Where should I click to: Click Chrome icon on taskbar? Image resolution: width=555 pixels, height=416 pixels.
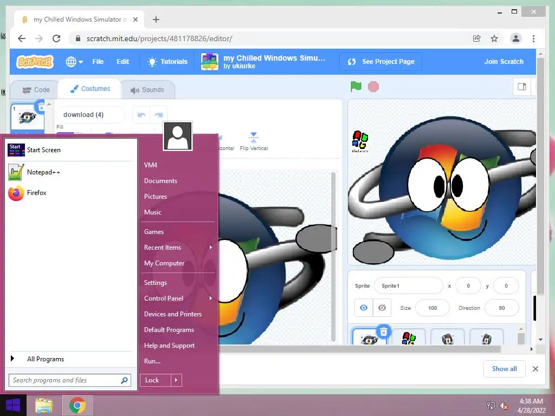click(78, 405)
